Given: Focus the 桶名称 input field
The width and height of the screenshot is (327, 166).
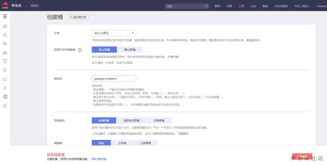Looking at the screenshot, I should pyautogui.click(x=114, y=79).
